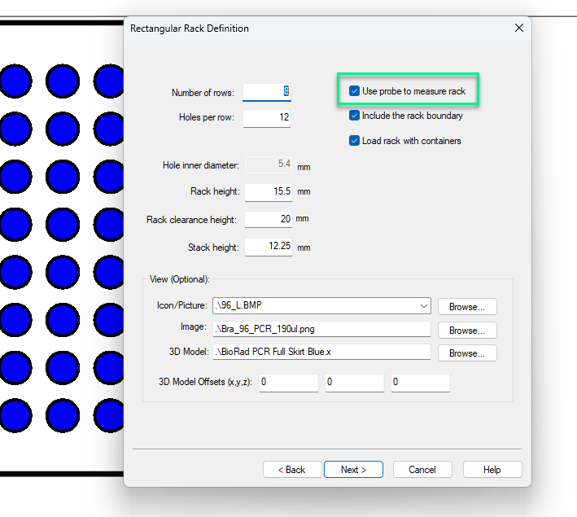Browse for the 3D Model file
577x517 pixels.
click(466, 353)
